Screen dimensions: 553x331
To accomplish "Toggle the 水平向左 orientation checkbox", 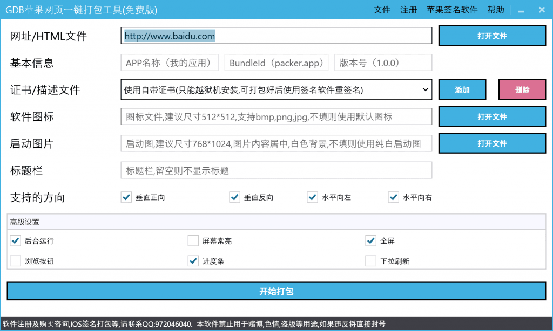I will tap(313, 197).
